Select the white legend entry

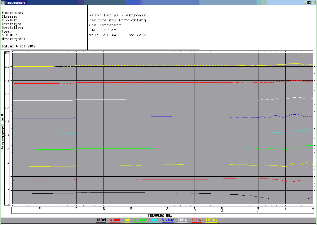[x=182, y=220]
